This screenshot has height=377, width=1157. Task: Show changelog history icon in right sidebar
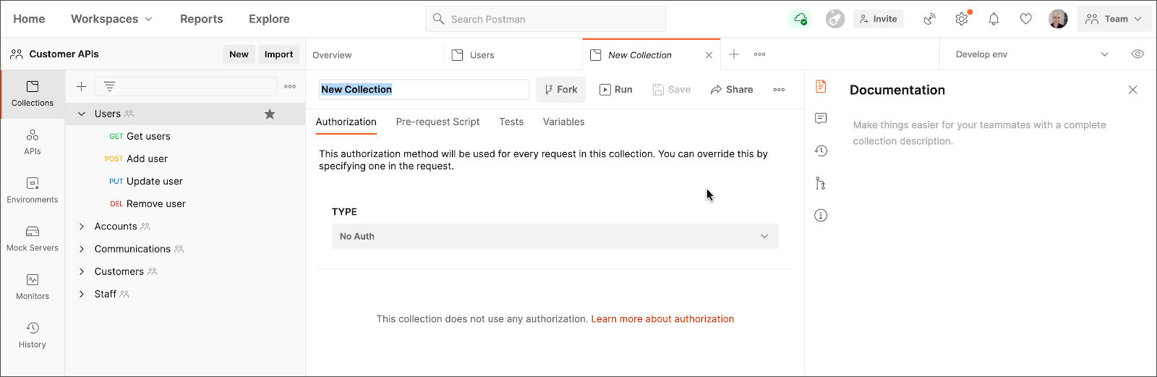(x=821, y=151)
